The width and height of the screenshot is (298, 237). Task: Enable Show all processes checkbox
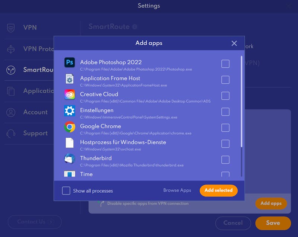(66, 190)
